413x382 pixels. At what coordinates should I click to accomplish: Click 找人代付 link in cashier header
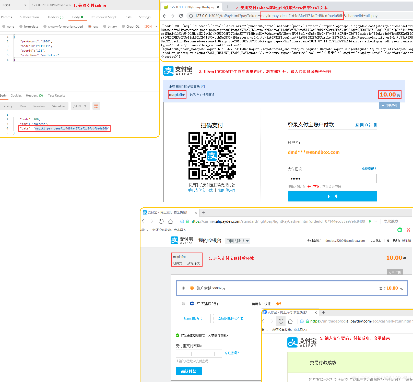375,241
